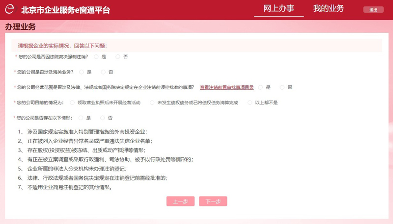This screenshot has height=224, width=393.
Task: Click the e窗通 platform logo icon
Action: [x=11, y=10]
